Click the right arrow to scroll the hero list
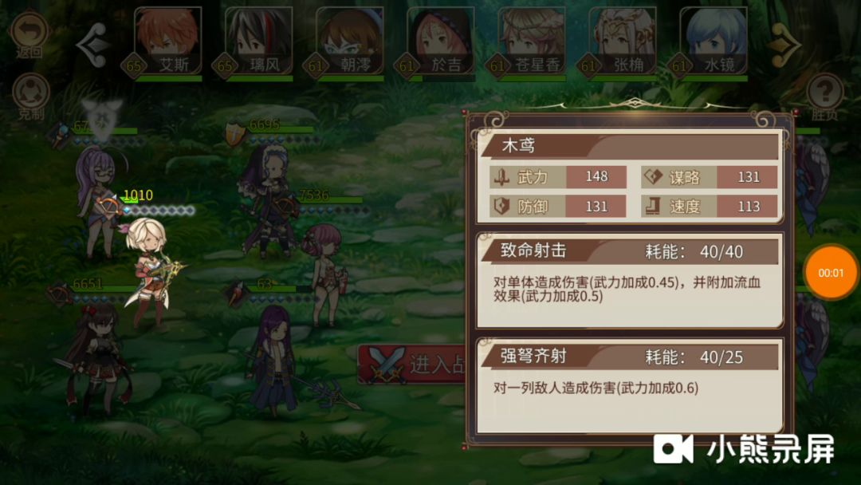The height and width of the screenshot is (485, 861). pos(784,45)
